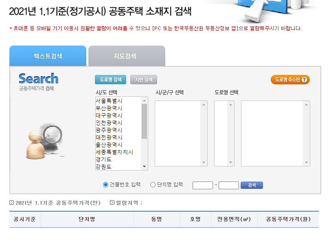Select the 건물번호 입력 radio button
The image size is (331, 243).
pos(105,185)
